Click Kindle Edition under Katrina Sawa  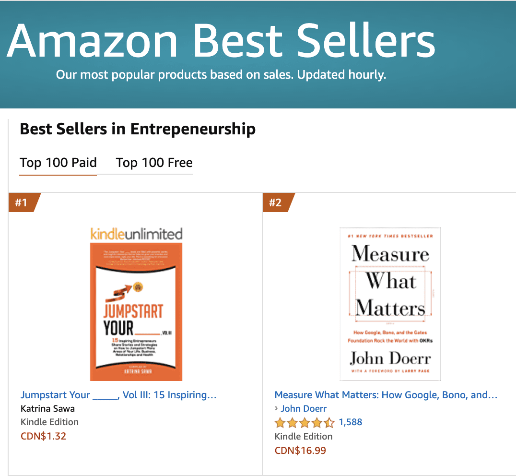pos(49,422)
